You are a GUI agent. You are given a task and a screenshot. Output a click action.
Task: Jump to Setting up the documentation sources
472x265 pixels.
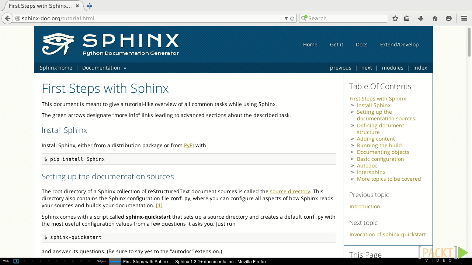pyautogui.click(x=386, y=115)
